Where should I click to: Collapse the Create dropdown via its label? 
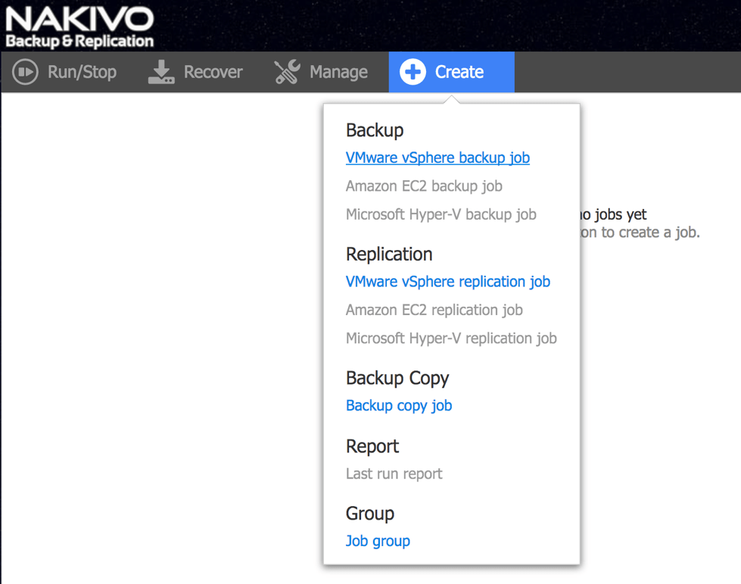pyautogui.click(x=459, y=72)
